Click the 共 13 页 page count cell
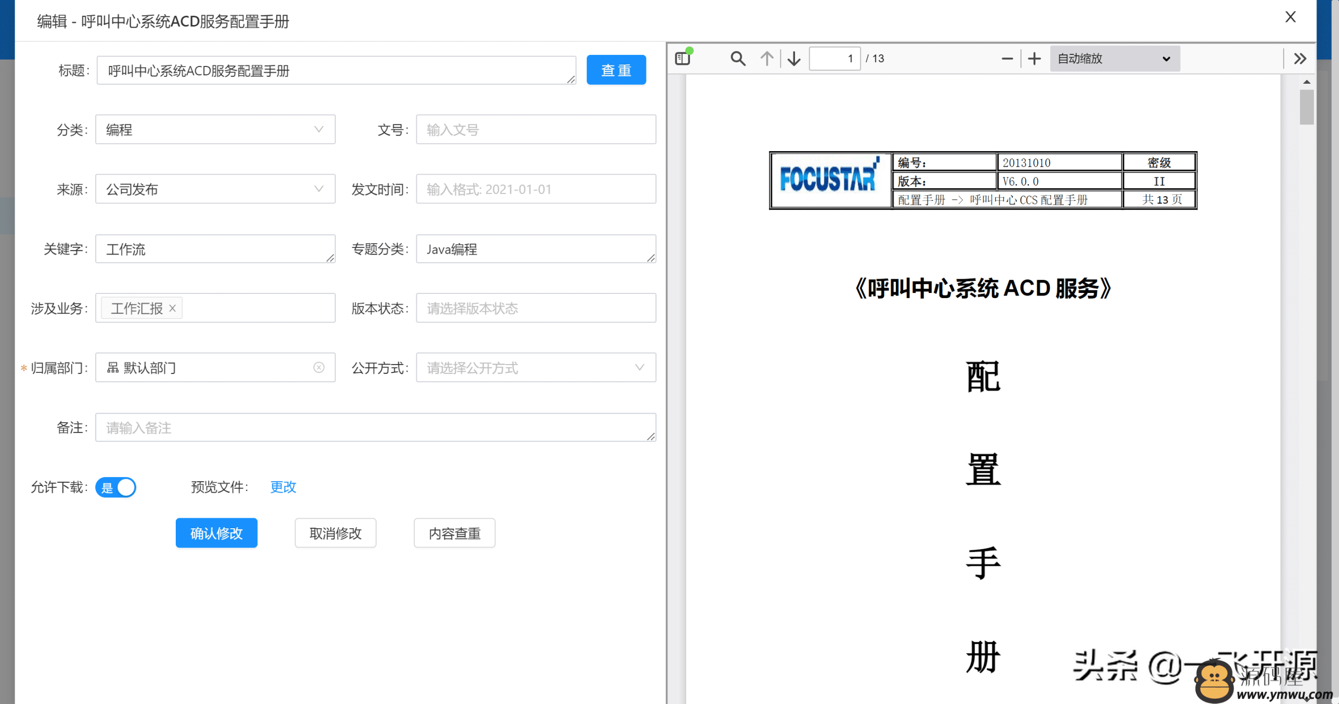The height and width of the screenshot is (704, 1339). pos(1160,200)
